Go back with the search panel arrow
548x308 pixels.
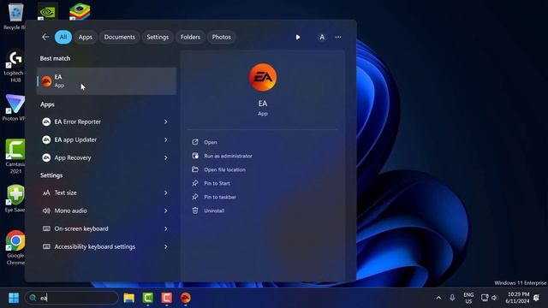pyautogui.click(x=45, y=37)
